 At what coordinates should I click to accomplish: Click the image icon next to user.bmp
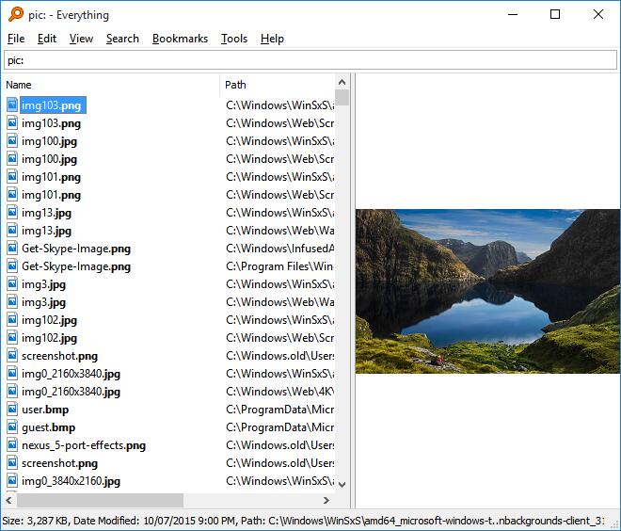pyautogui.click(x=12, y=410)
